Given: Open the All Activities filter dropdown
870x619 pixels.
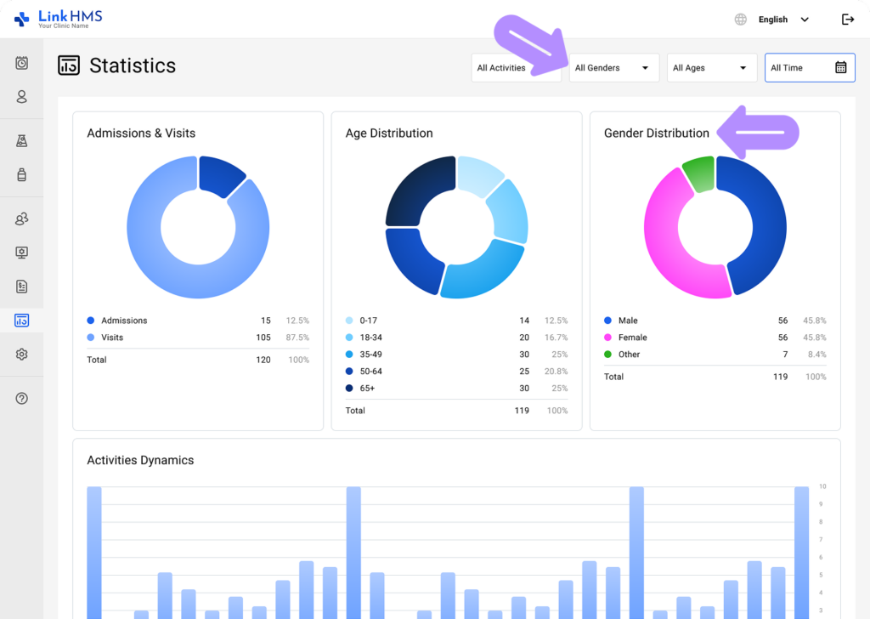Looking at the screenshot, I should click(x=516, y=67).
